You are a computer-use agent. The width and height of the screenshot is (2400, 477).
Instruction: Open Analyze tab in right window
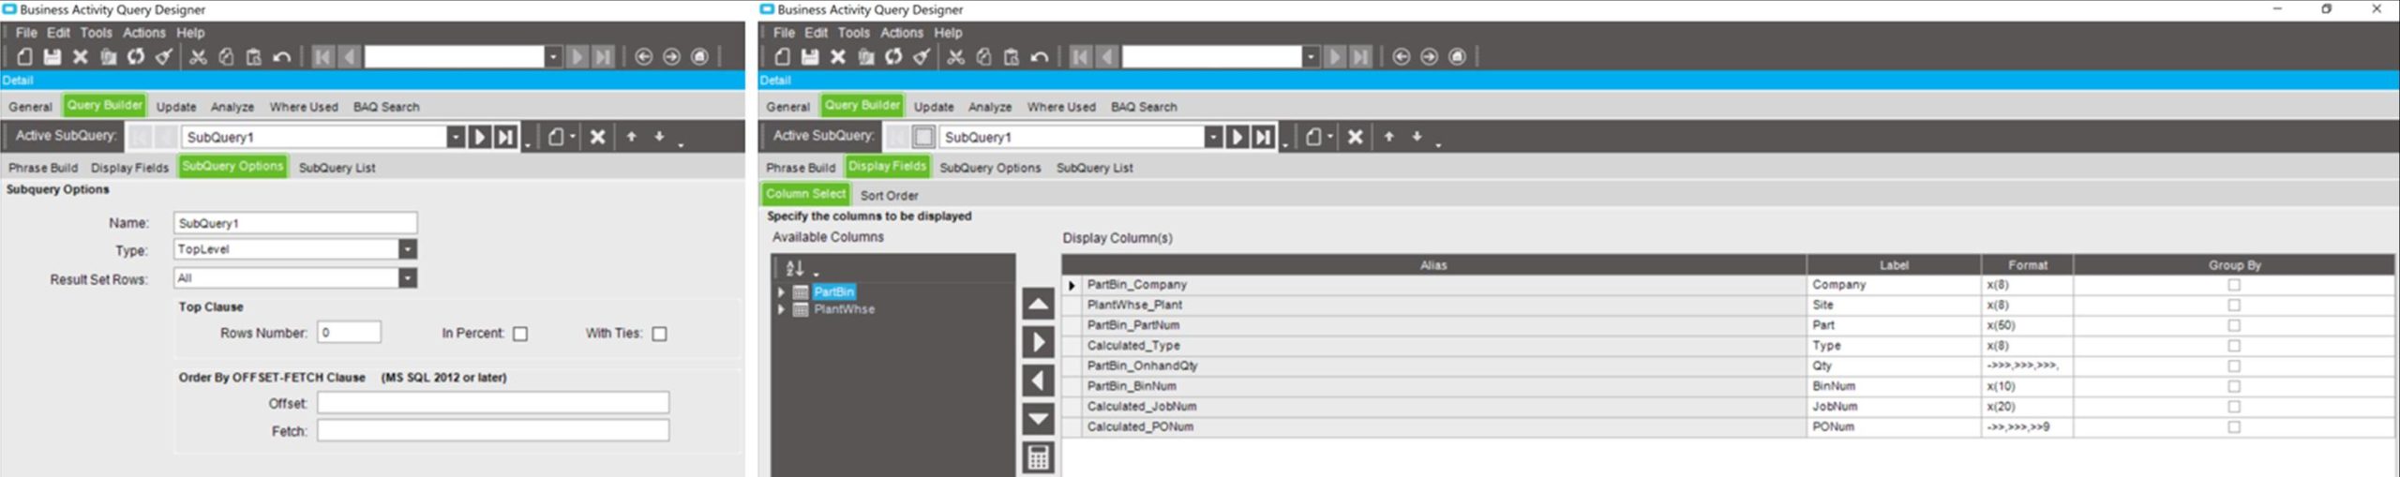click(x=990, y=107)
